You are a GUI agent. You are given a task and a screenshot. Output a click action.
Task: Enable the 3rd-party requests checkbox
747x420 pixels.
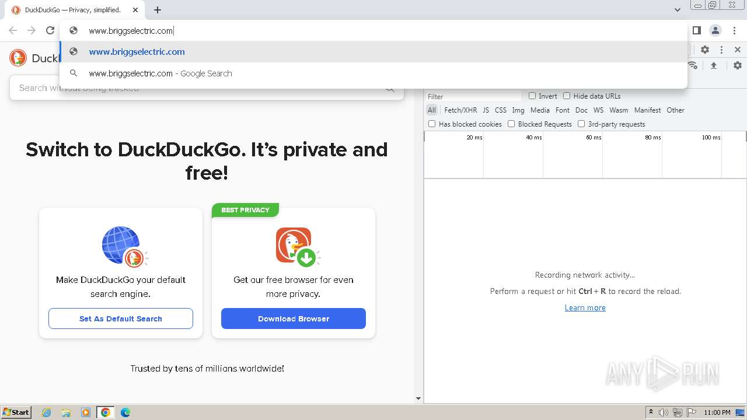[x=581, y=124]
